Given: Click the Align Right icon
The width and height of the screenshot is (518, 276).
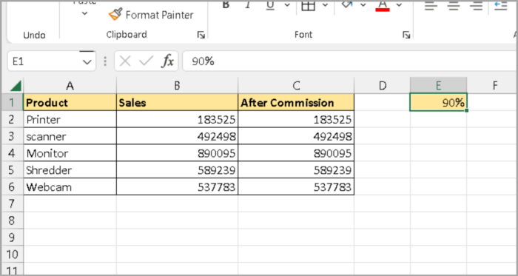Looking at the screenshot, I should click(x=476, y=5).
